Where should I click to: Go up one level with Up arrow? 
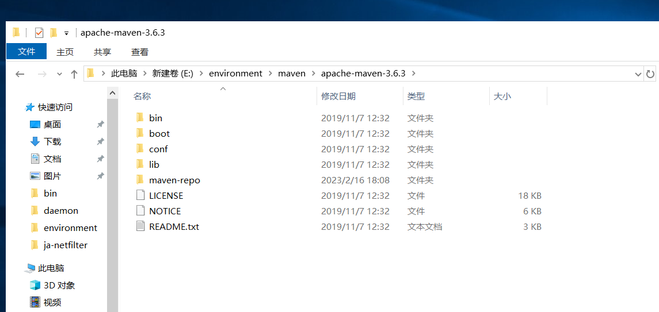click(x=74, y=74)
